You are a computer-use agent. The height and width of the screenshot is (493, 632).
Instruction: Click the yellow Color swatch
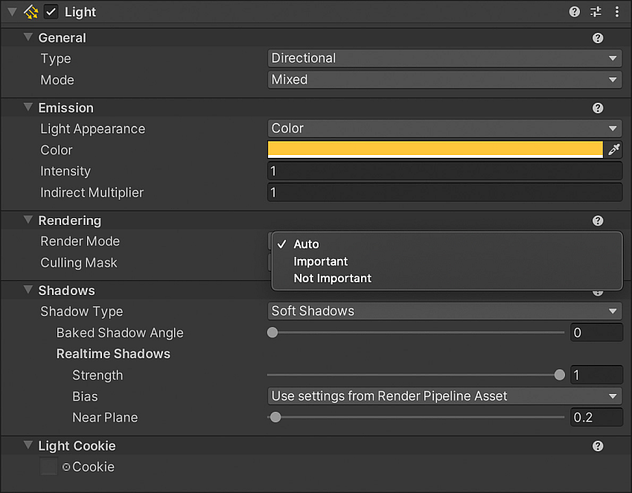pos(435,149)
